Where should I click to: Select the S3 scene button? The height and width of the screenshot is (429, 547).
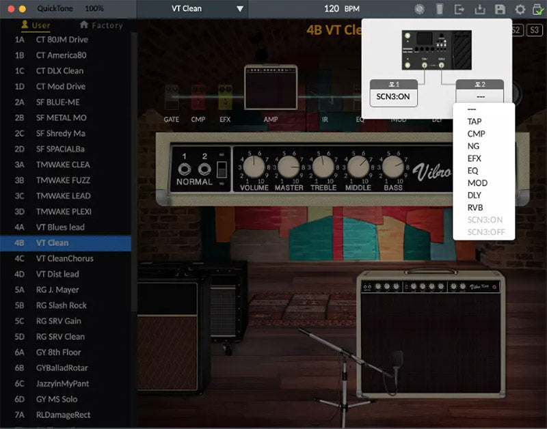click(x=533, y=30)
